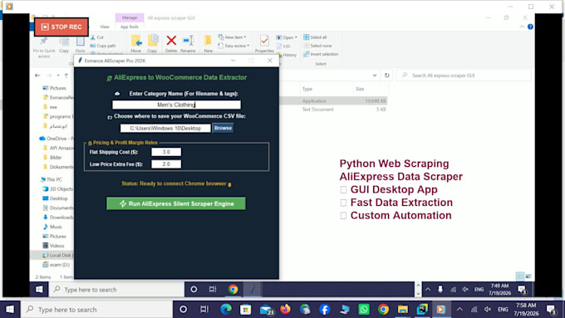The image size is (565, 318).
Task: Open the Easy access dropdown in ribbon
Action: [x=233, y=46]
